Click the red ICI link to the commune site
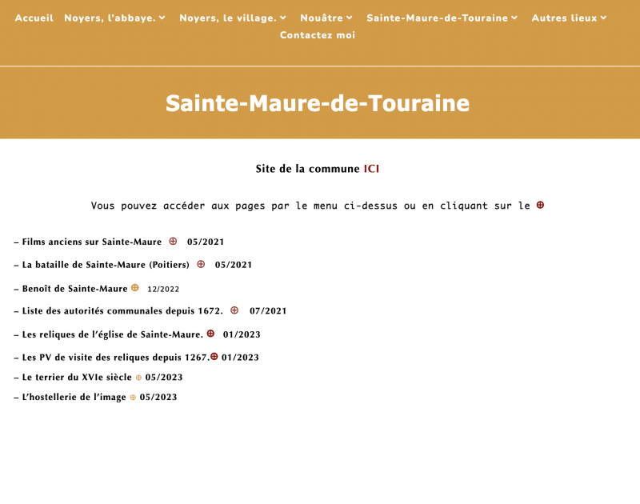The image size is (640, 504). coord(371,169)
